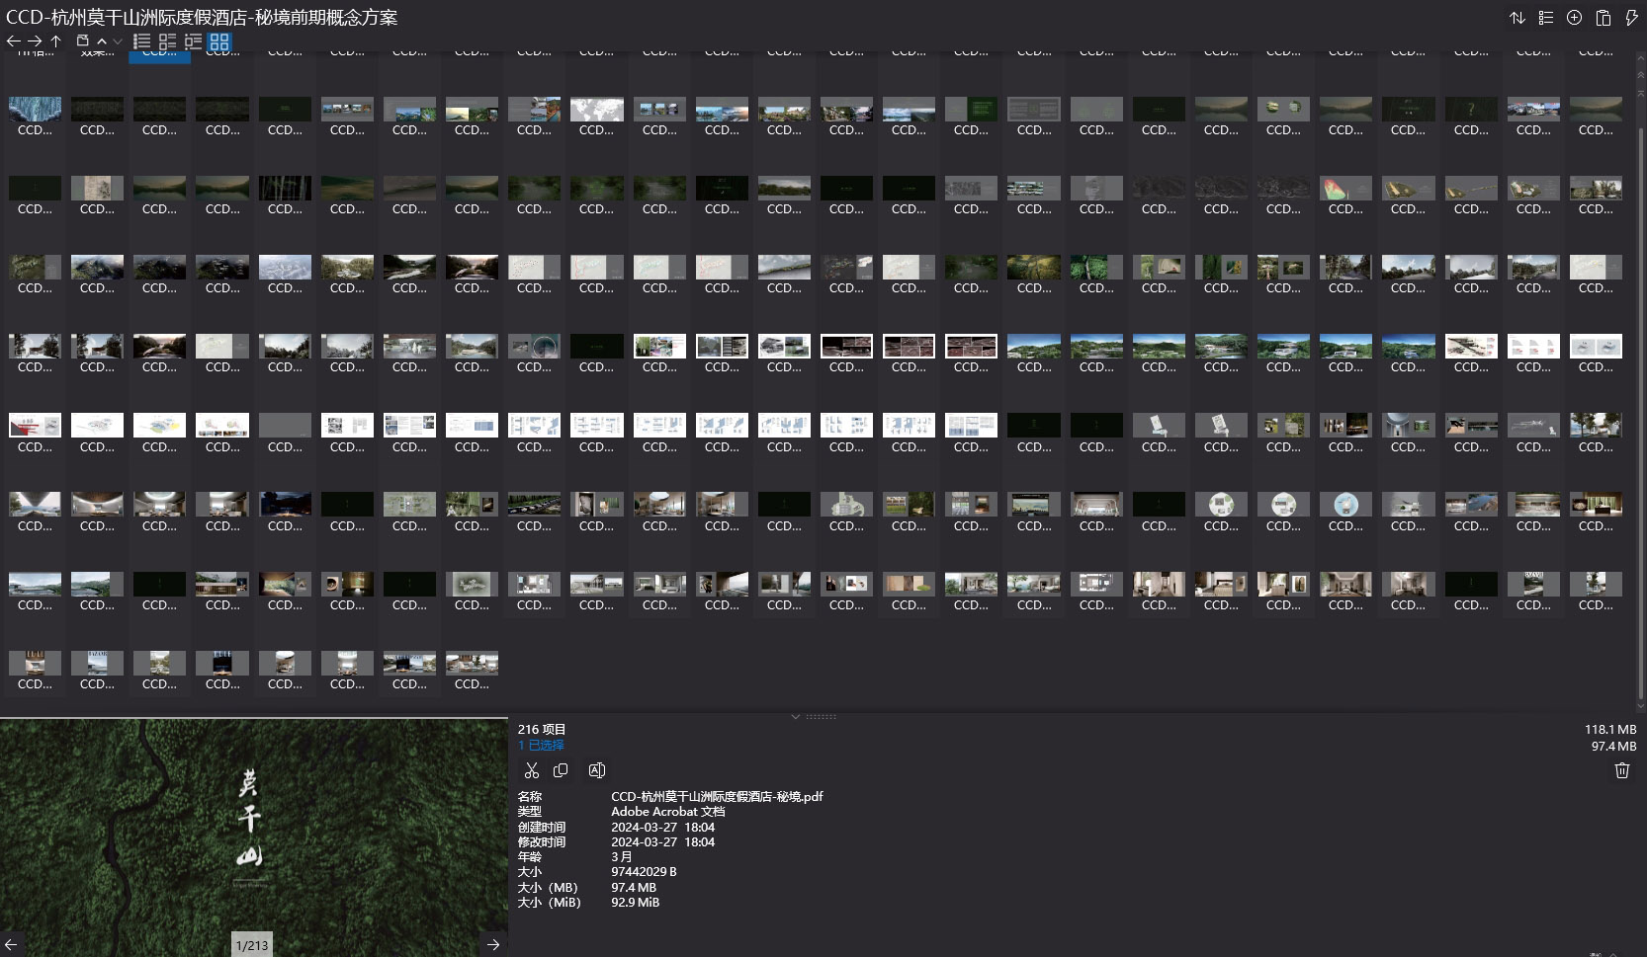1647x957 pixels.
Task: Switch to the details list view mode
Action: [x=167, y=41]
